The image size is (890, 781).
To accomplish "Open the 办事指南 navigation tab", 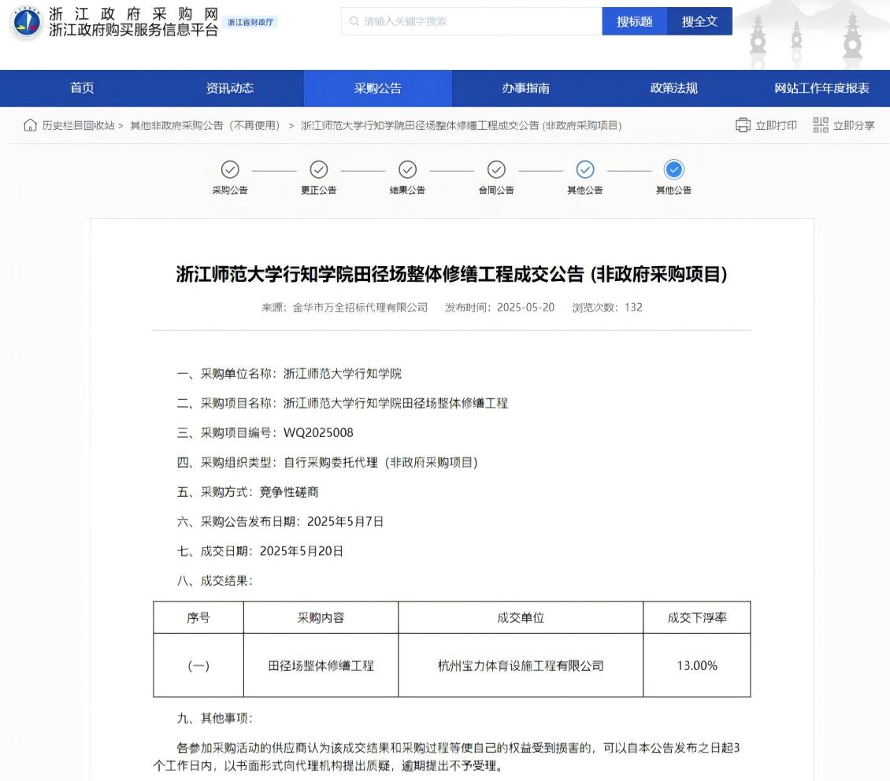I will pyautogui.click(x=525, y=88).
